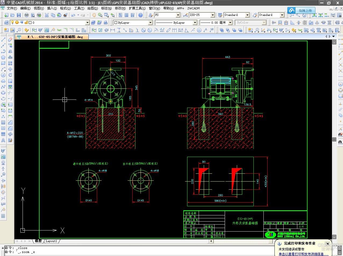Open the ISO-25 dimension style dropdown
Screen dimensions: 343x256
tap(213, 15)
